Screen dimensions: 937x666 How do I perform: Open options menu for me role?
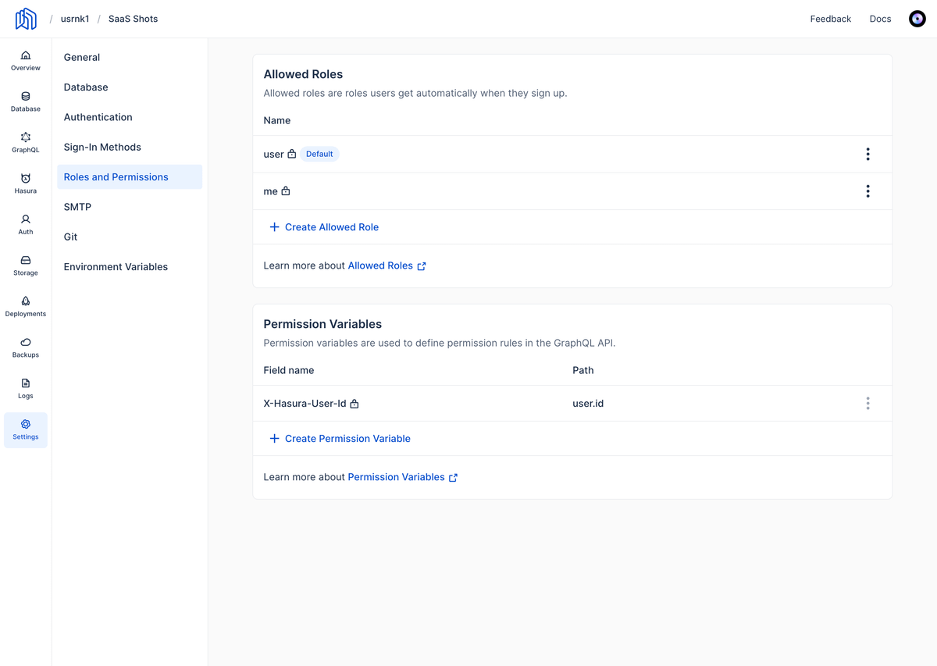[868, 191]
